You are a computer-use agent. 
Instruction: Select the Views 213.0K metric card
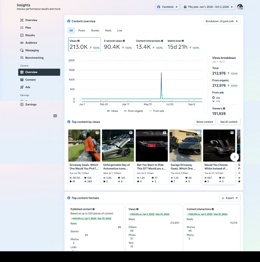pos(84,45)
